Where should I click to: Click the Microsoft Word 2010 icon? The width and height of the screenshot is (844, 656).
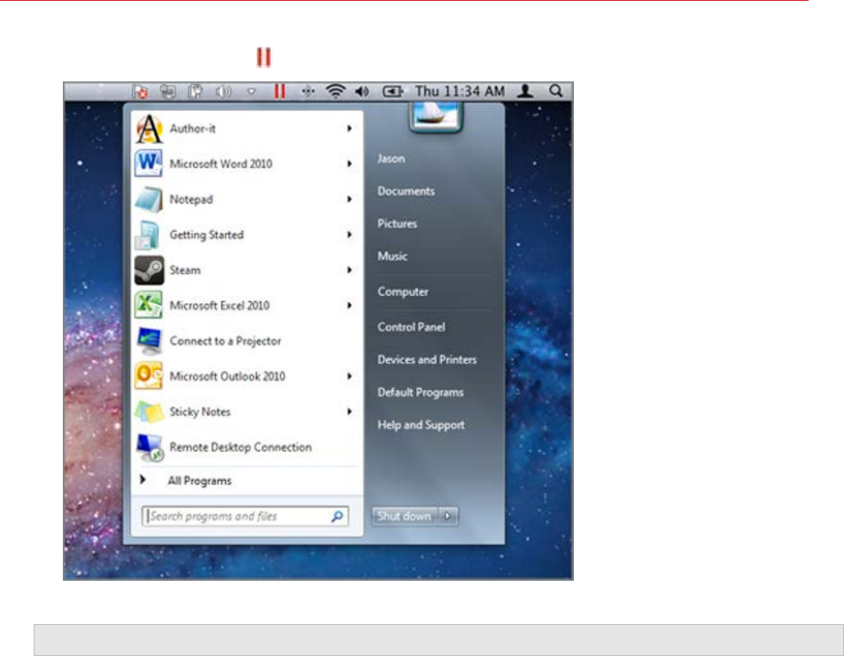(x=149, y=164)
